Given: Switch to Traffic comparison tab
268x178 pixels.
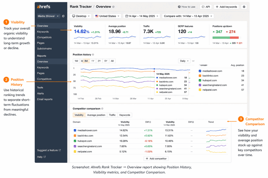Looking at the screenshot, I should (112, 115).
